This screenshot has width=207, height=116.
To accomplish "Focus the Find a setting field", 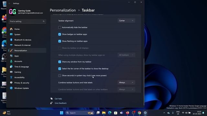I will pyautogui.click(x=27, y=21).
